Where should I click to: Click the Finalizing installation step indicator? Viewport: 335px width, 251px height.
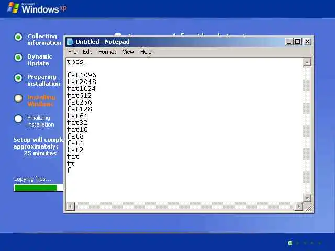pos(18,119)
